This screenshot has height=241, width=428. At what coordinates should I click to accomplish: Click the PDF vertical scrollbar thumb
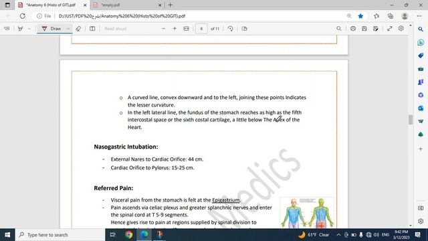pos(410,120)
